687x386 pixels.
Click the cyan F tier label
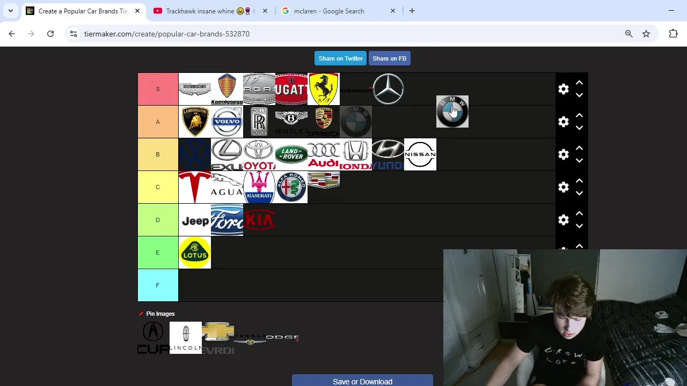[x=158, y=285]
